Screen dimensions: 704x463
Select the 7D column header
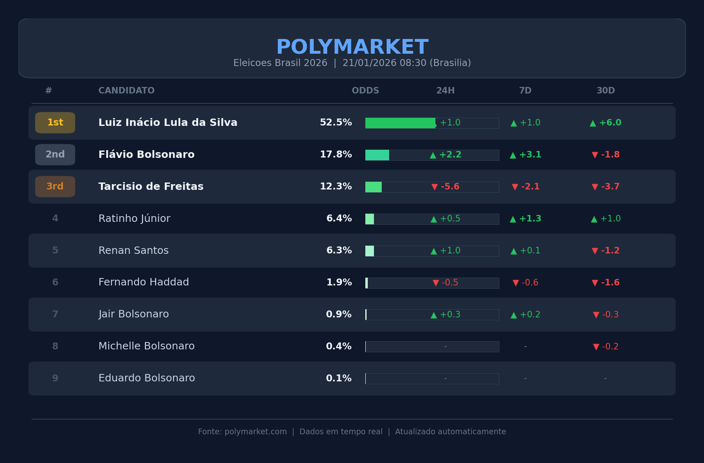point(525,91)
